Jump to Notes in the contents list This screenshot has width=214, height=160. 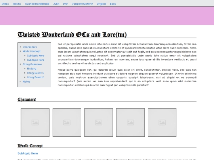pos(27,82)
